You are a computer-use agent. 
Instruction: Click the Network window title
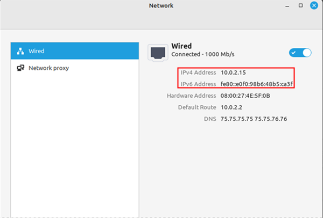(161, 6)
